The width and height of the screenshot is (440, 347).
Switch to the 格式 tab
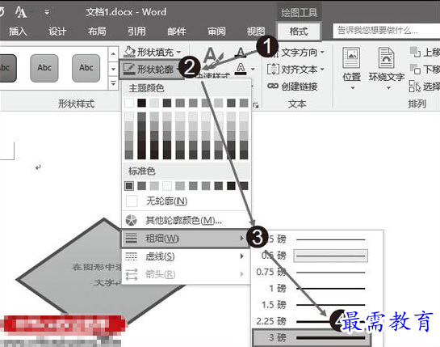299,31
